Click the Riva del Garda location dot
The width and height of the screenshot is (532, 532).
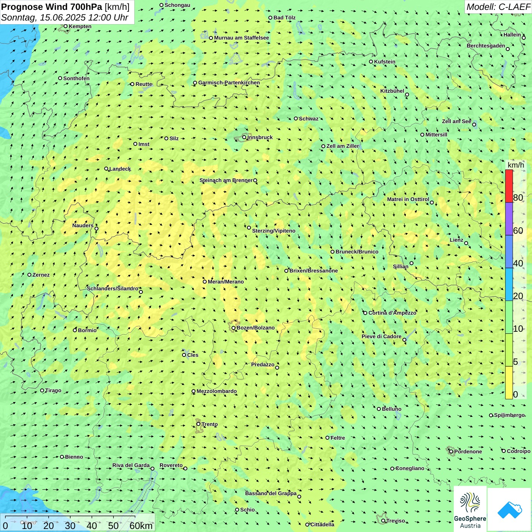pyautogui.click(x=153, y=469)
